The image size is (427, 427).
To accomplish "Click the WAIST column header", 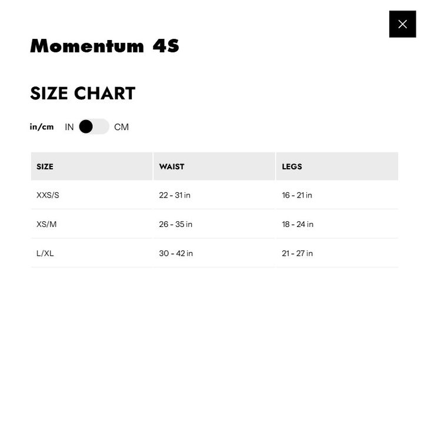I will [x=172, y=166].
